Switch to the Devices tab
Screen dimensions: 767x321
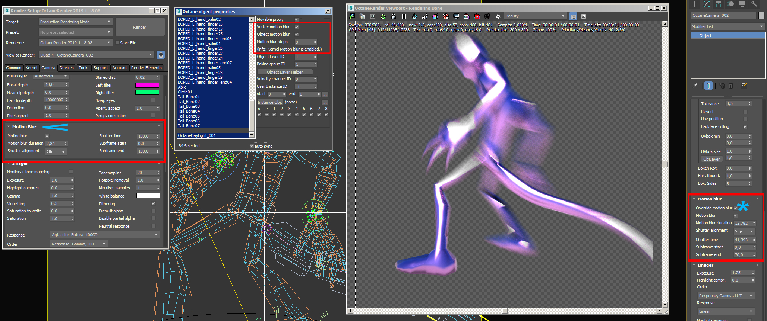[x=67, y=68]
